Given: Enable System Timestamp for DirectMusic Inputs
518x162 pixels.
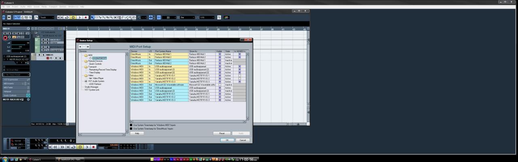Looking at the screenshot, I should pos(131,128).
